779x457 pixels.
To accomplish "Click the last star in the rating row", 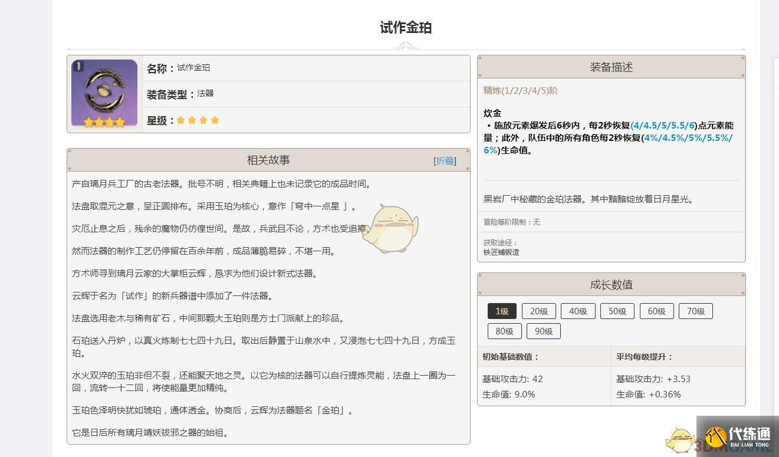I will (215, 120).
